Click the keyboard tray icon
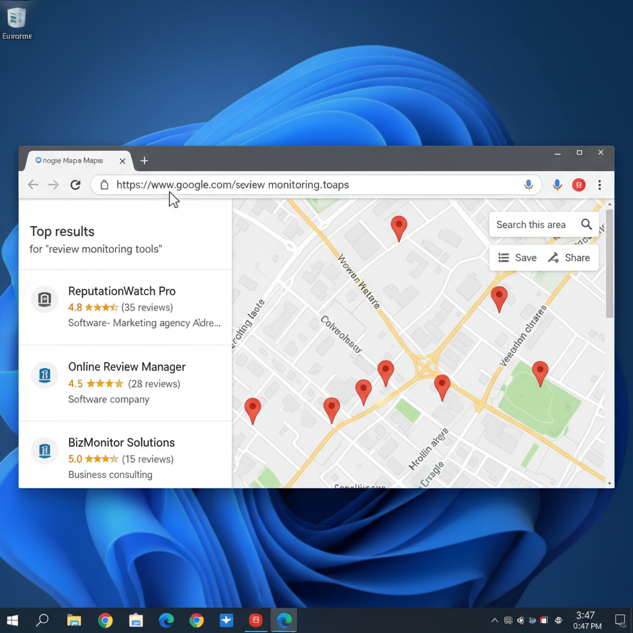The height and width of the screenshot is (633, 633). pyautogui.click(x=508, y=621)
